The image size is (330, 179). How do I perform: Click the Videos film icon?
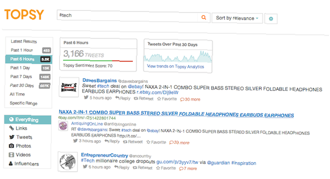tap(11, 155)
